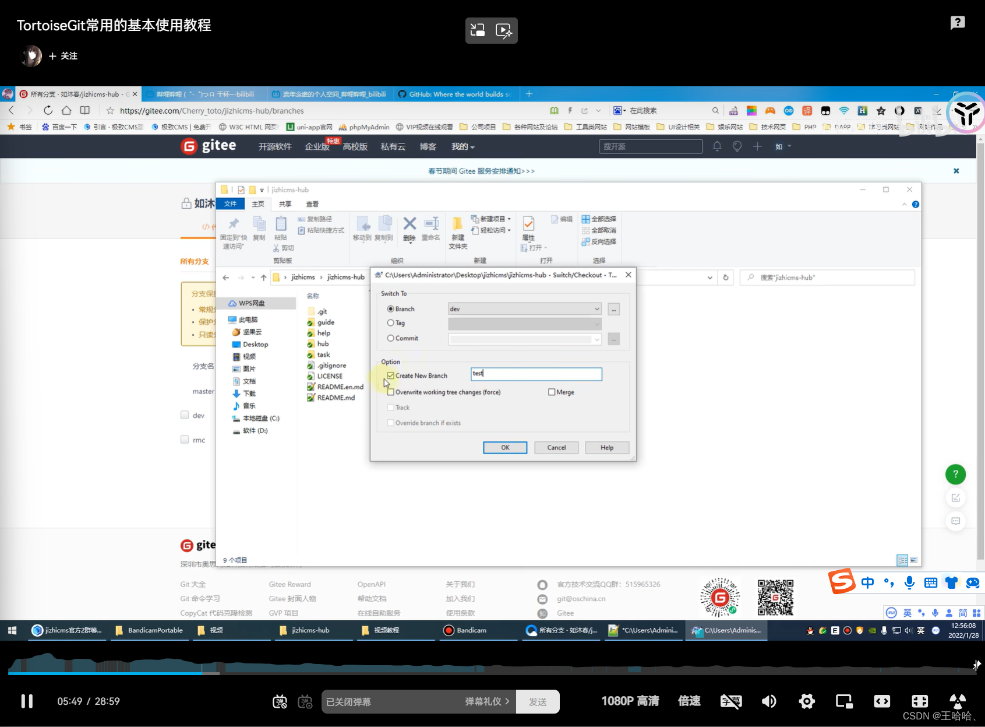Click Cancel in Switch/Checkout dialog

click(556, 448)
